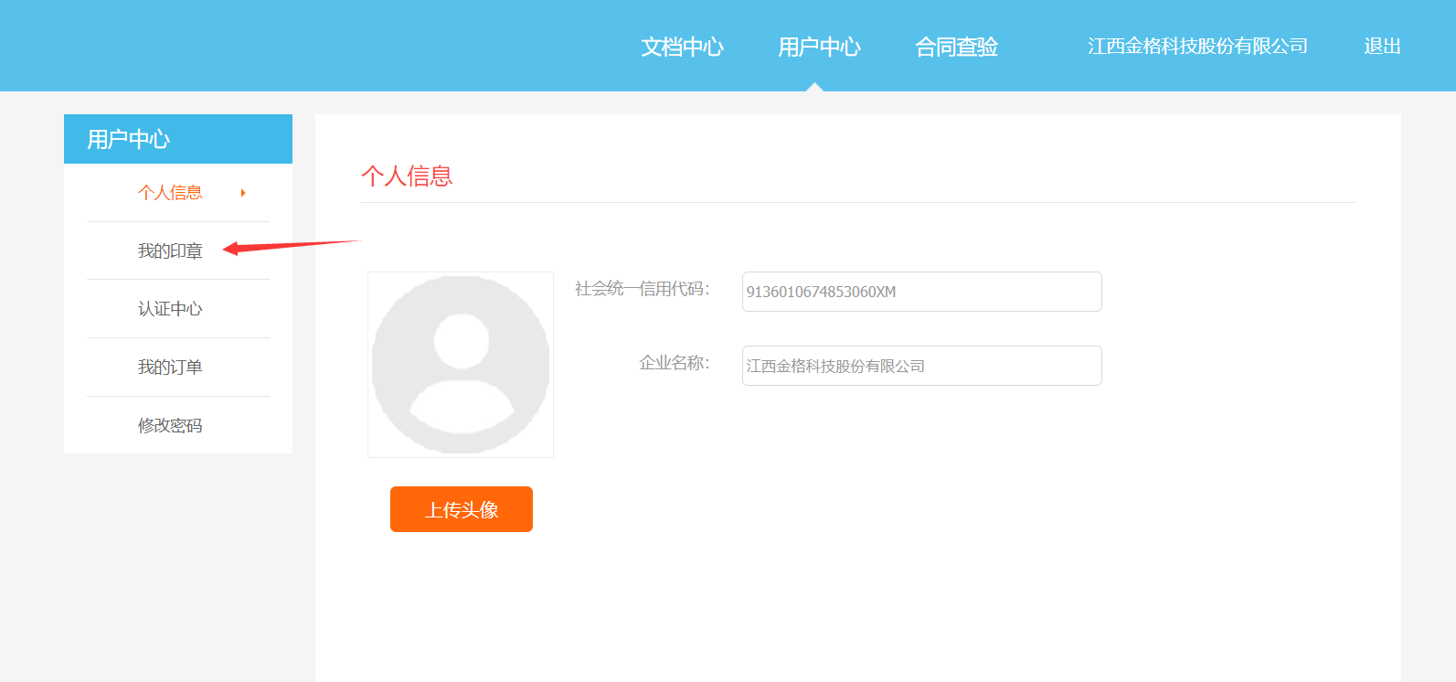1456x682 pixels.
Task: Select 个人信息 in the sidebar menu
Action: tap(170, 193)
